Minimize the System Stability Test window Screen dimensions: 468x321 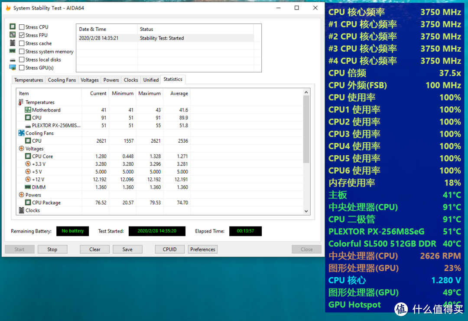[x=278, y=8]
